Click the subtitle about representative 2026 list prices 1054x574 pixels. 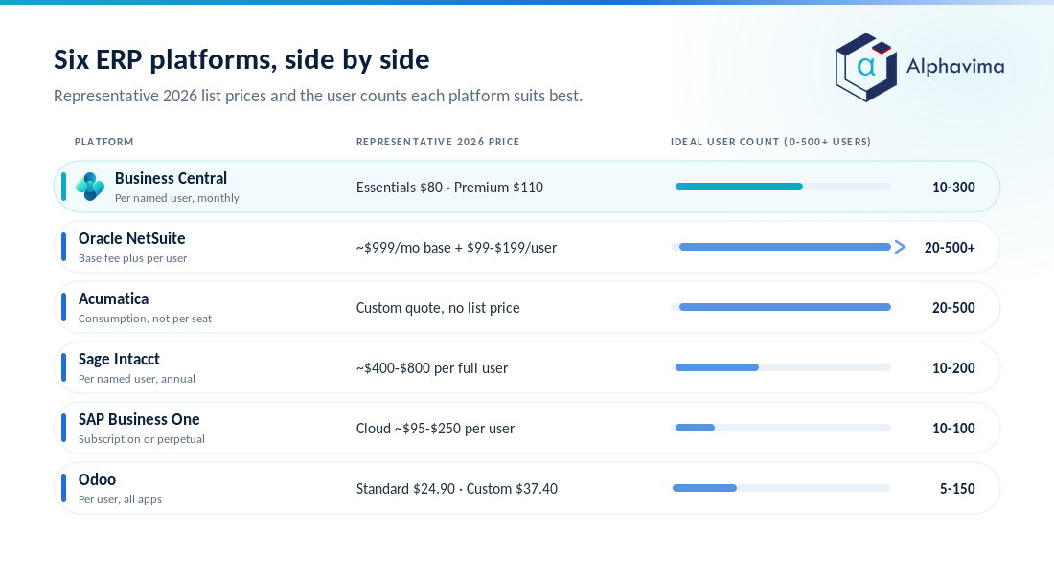318,96
